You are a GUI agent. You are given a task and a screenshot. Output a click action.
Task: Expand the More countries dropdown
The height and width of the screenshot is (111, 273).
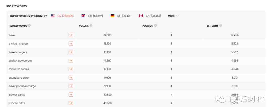[x=173, y=16]
